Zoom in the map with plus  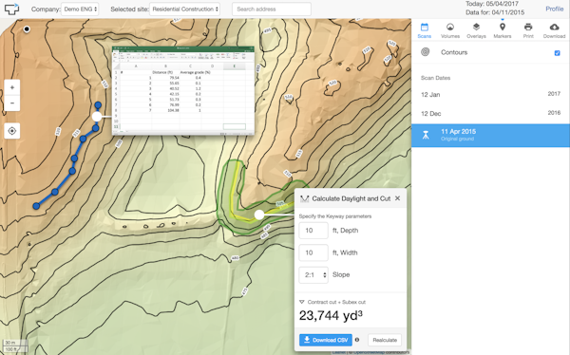click(x=12, y=87)
